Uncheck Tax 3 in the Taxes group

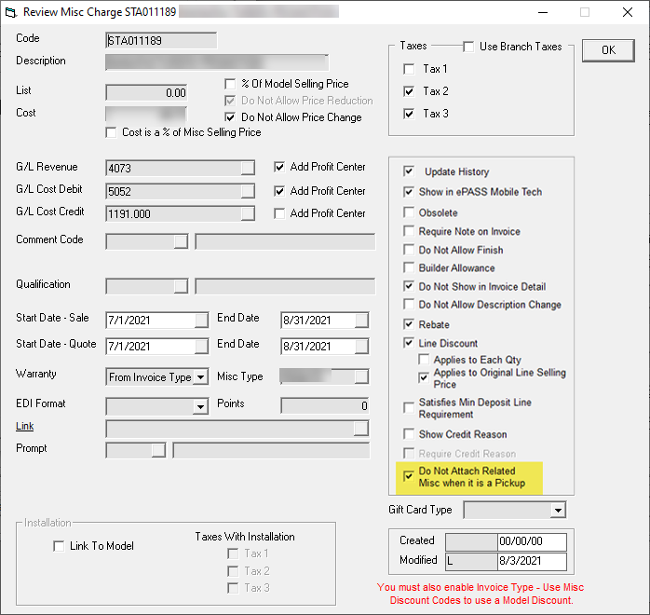409,114
